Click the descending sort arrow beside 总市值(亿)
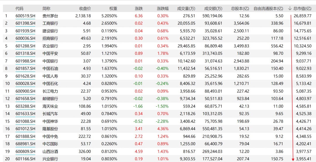This screenshot has width=316, height=162. coord(290,9)
